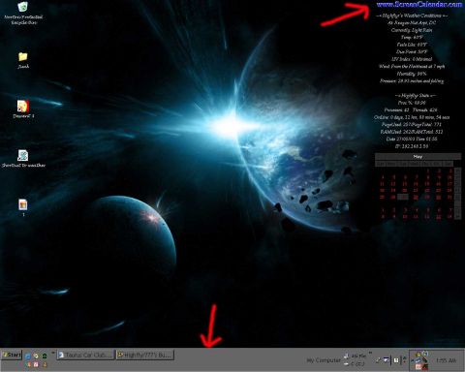Expand the My Computer toolbar overflow chevron
The width and height of the screenshot is (465, 372).
(x=371, y=353)
